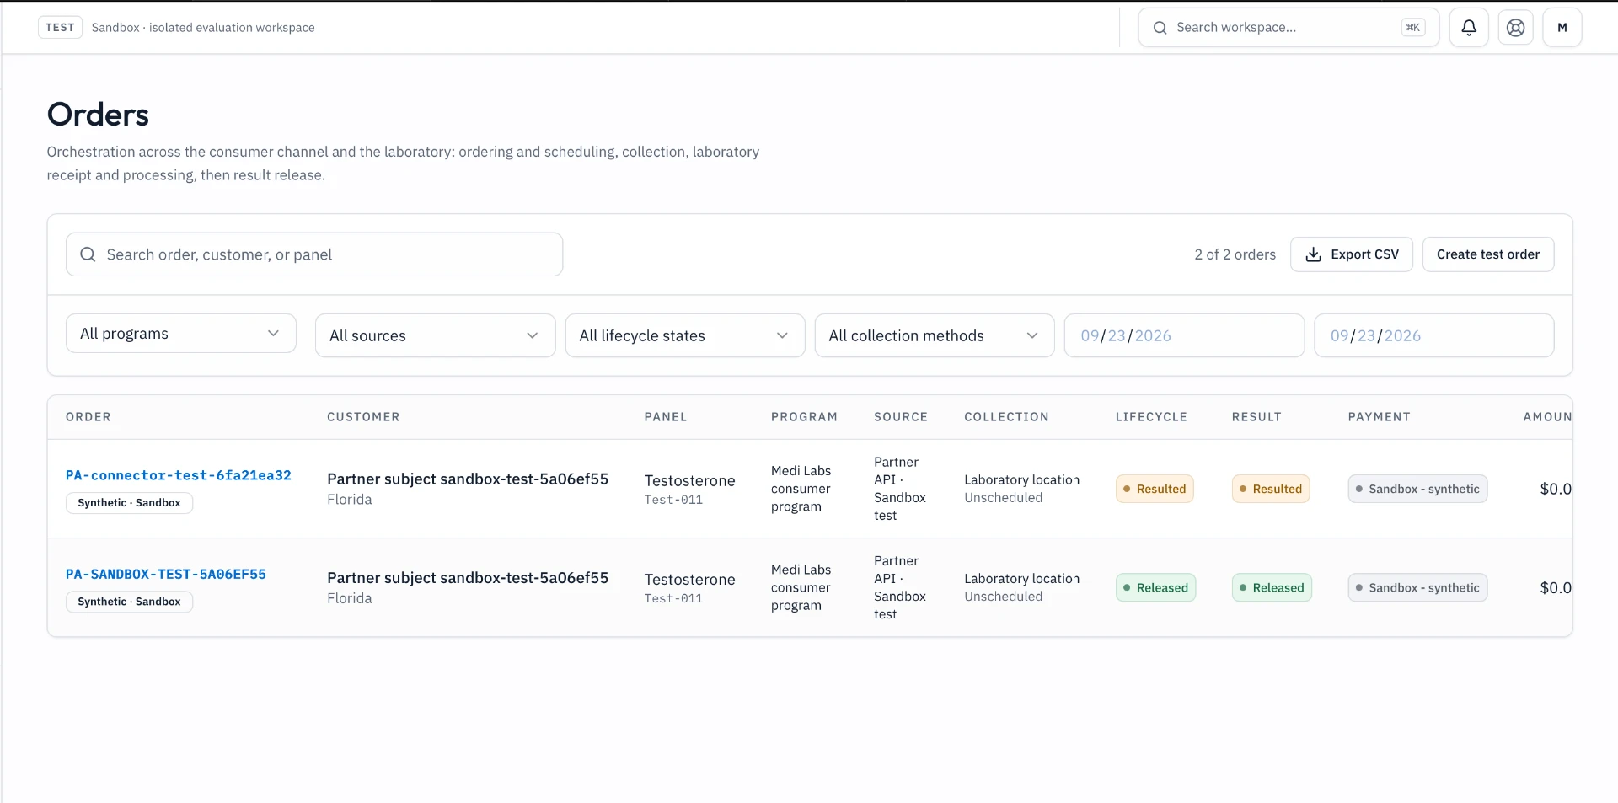Click customer name in the Released row
The image size is (1618, 803).
click(468, 578)
